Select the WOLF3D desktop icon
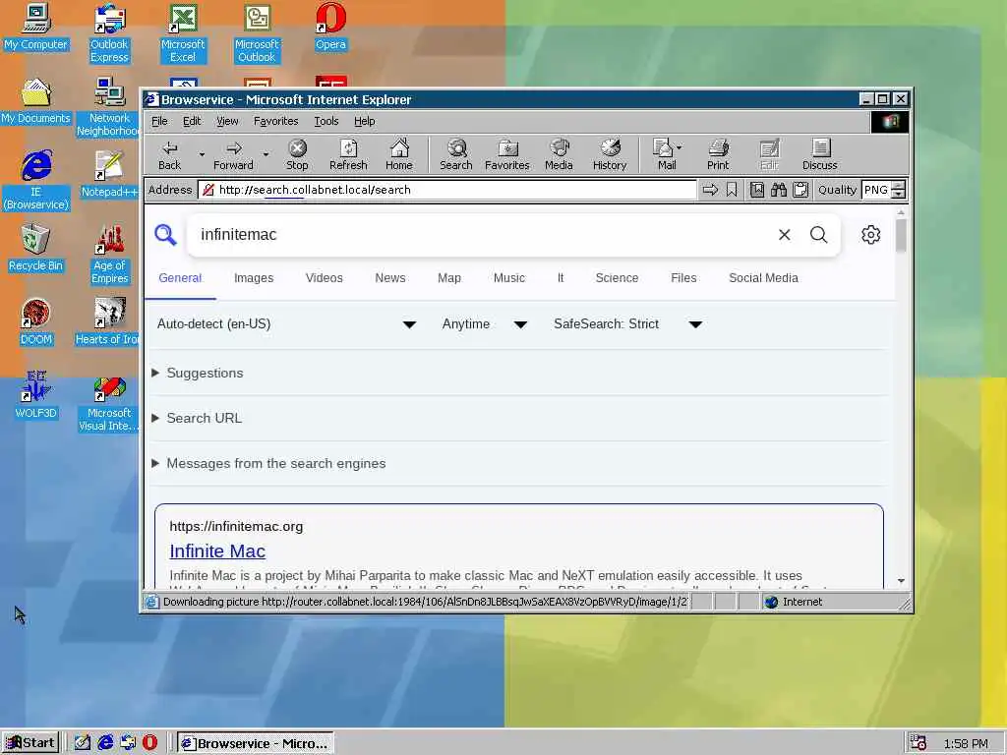Screen dimensions: 1007x755 [x=36, y=395]
